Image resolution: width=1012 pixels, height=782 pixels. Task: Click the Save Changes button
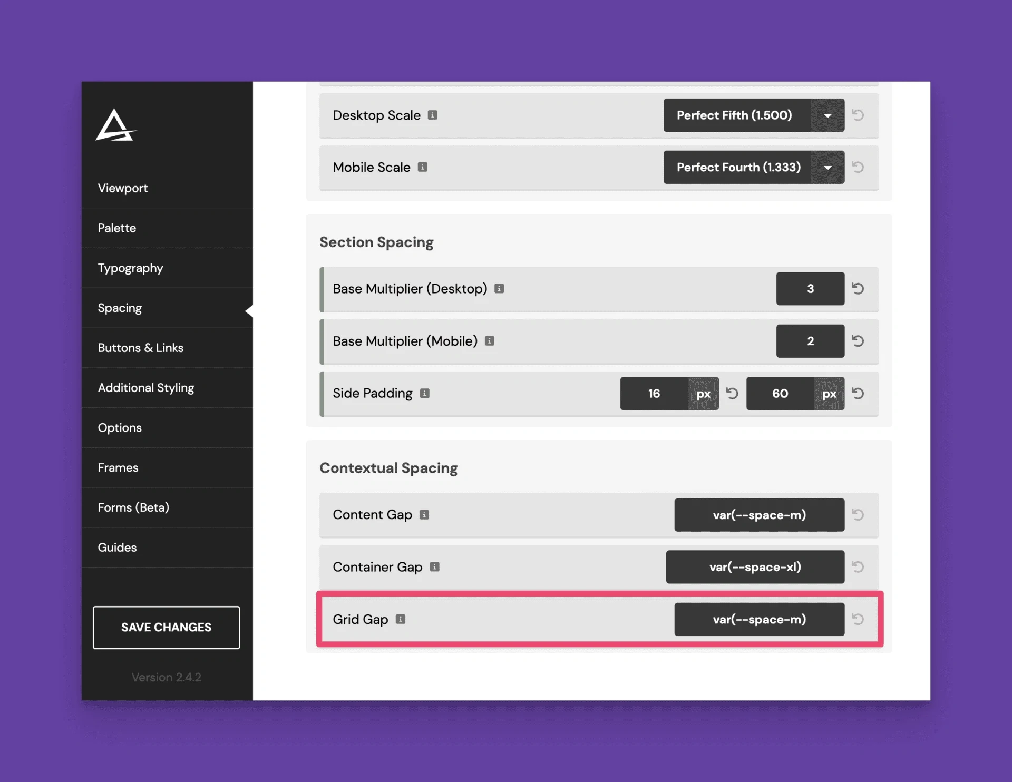pyautogui.click(x=166, y=627)
